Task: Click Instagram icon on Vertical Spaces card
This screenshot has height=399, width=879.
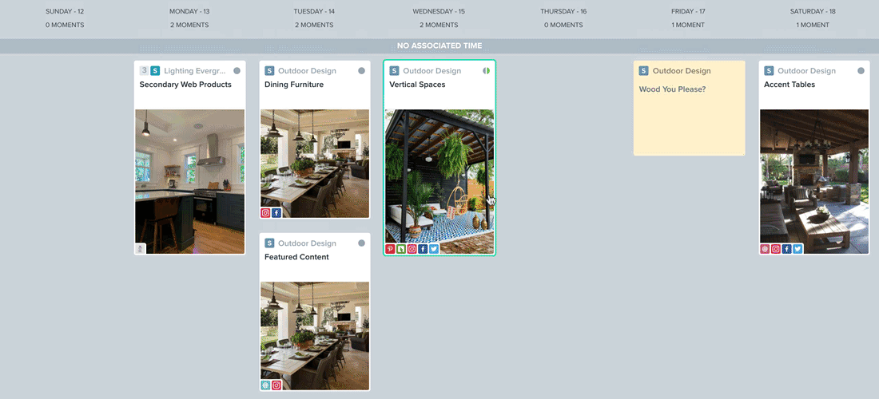Action: 412,249
